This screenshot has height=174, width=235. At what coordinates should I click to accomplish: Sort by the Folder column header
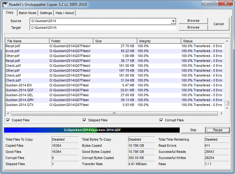(71, 41)
